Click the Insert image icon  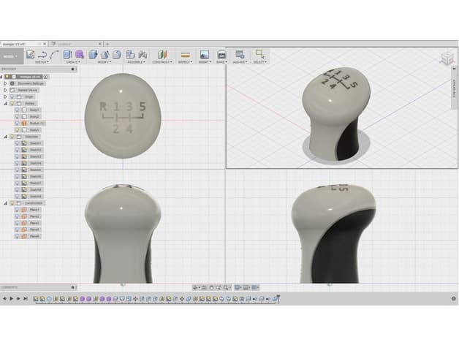click(205, 55)
